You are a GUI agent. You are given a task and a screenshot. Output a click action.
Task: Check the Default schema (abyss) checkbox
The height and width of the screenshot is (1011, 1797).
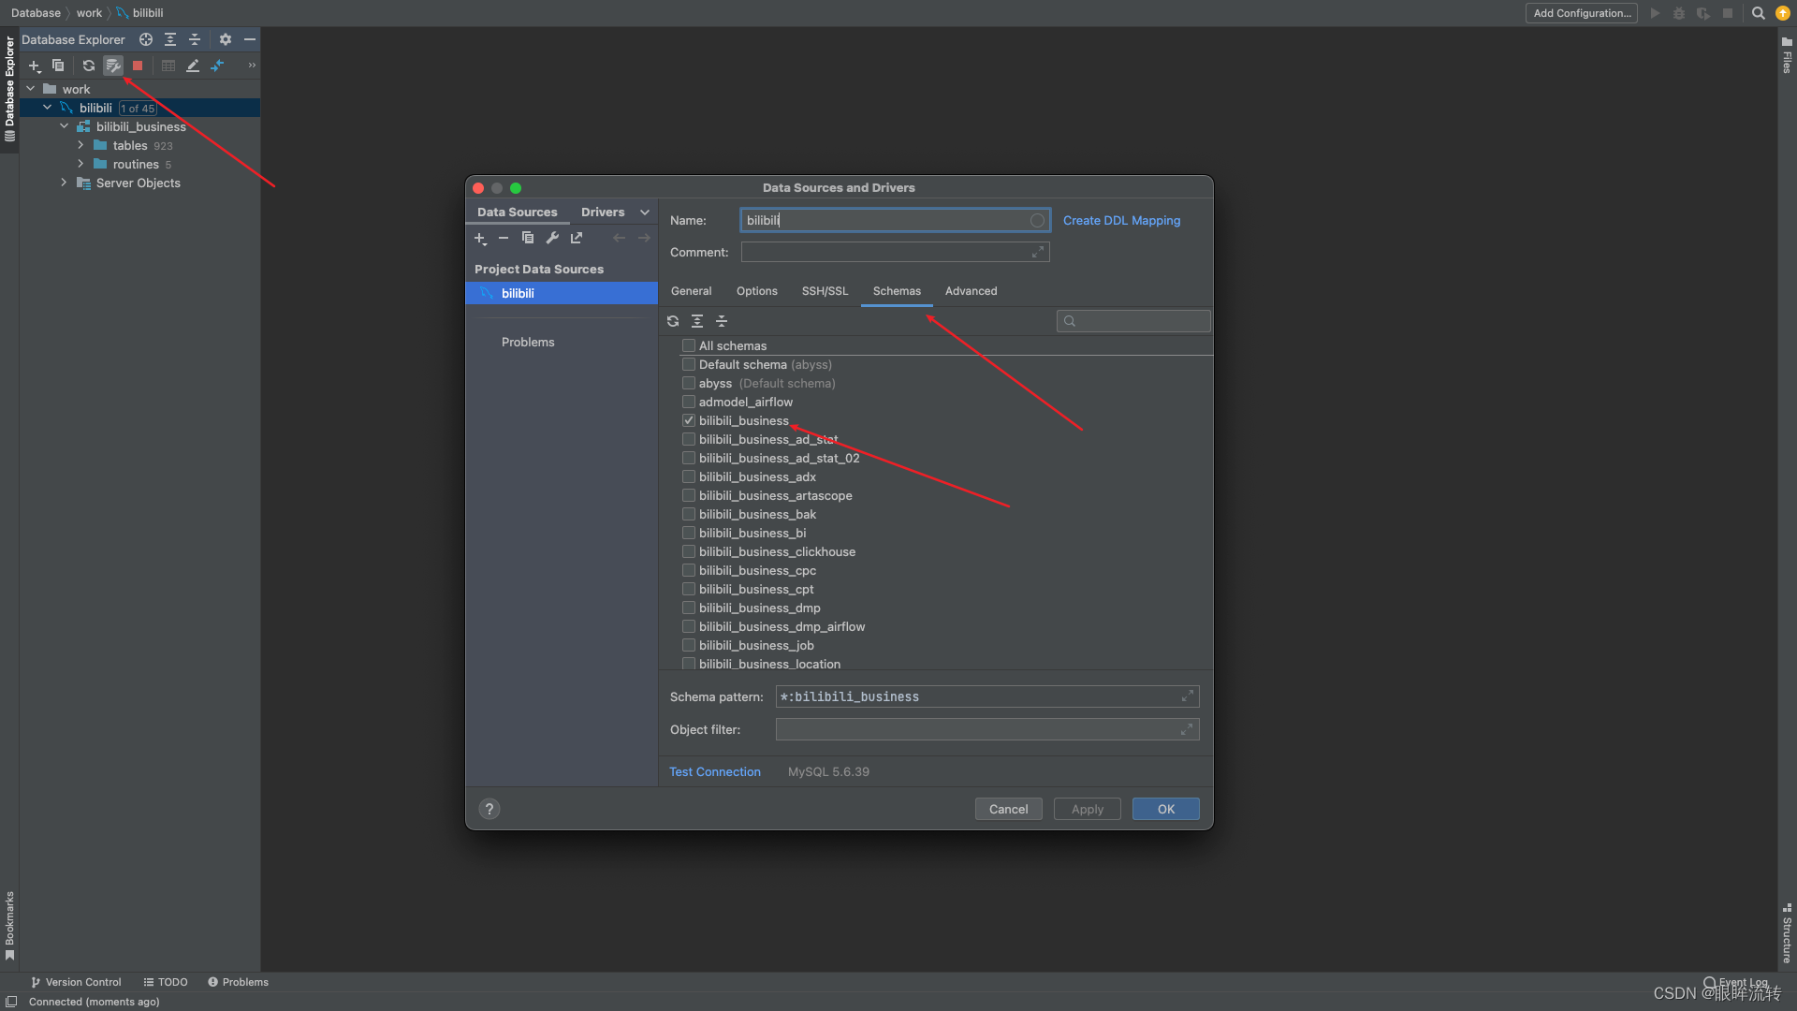point(689,364)
